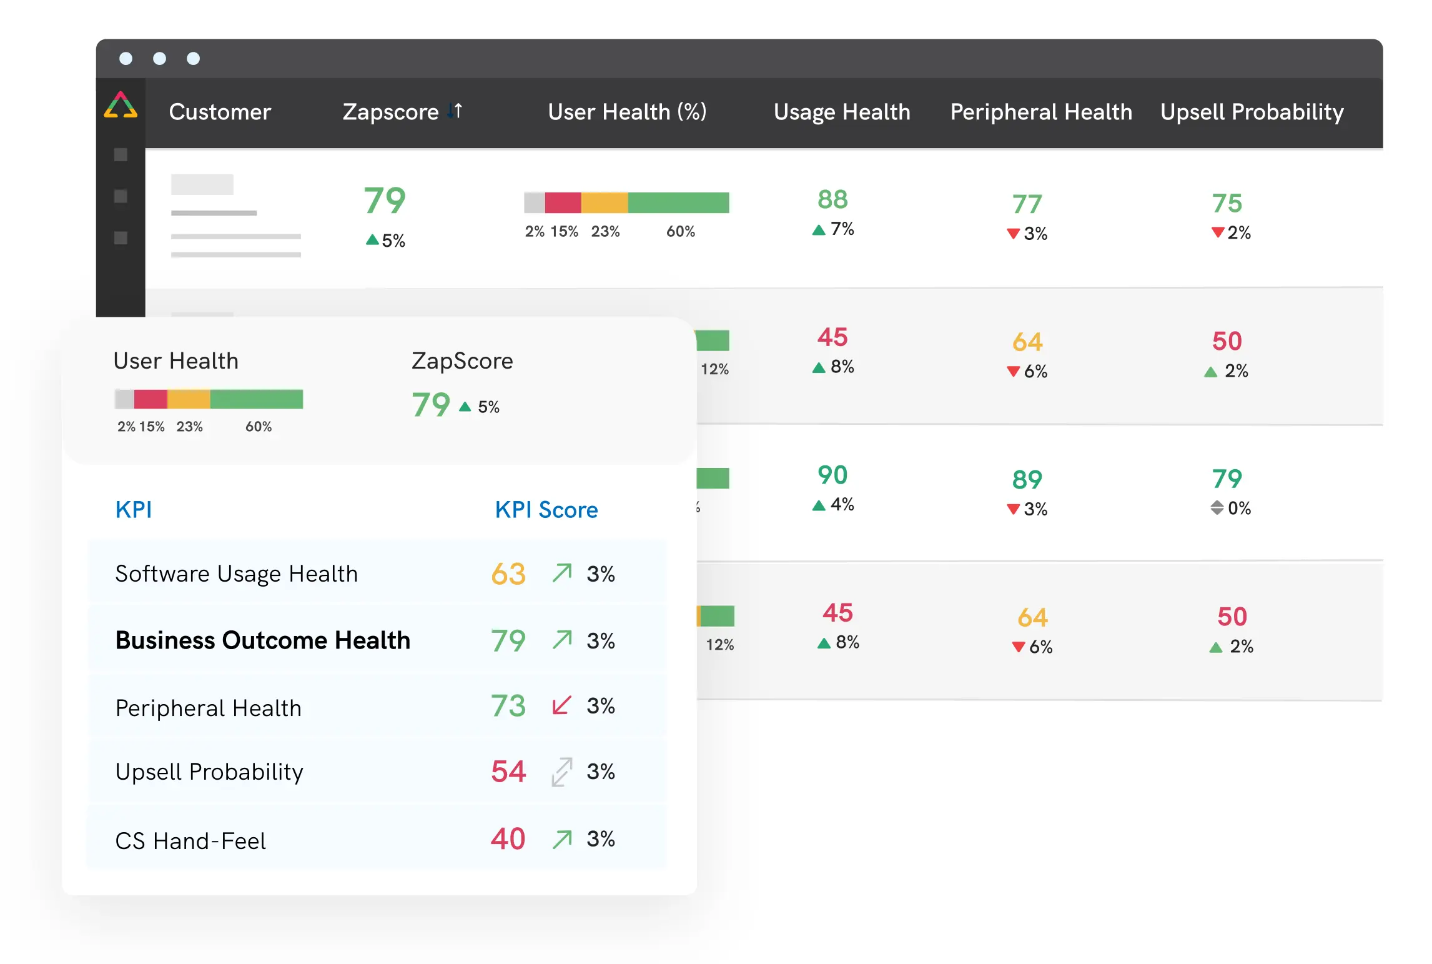The height and width of the screenshot is (964, 1432).
Task: Click the KPI heading in the card
Action: [134, 510]
